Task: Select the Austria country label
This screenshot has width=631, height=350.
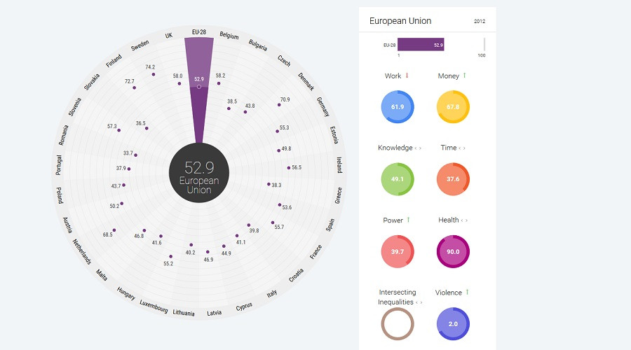Action: pos(67,225)
